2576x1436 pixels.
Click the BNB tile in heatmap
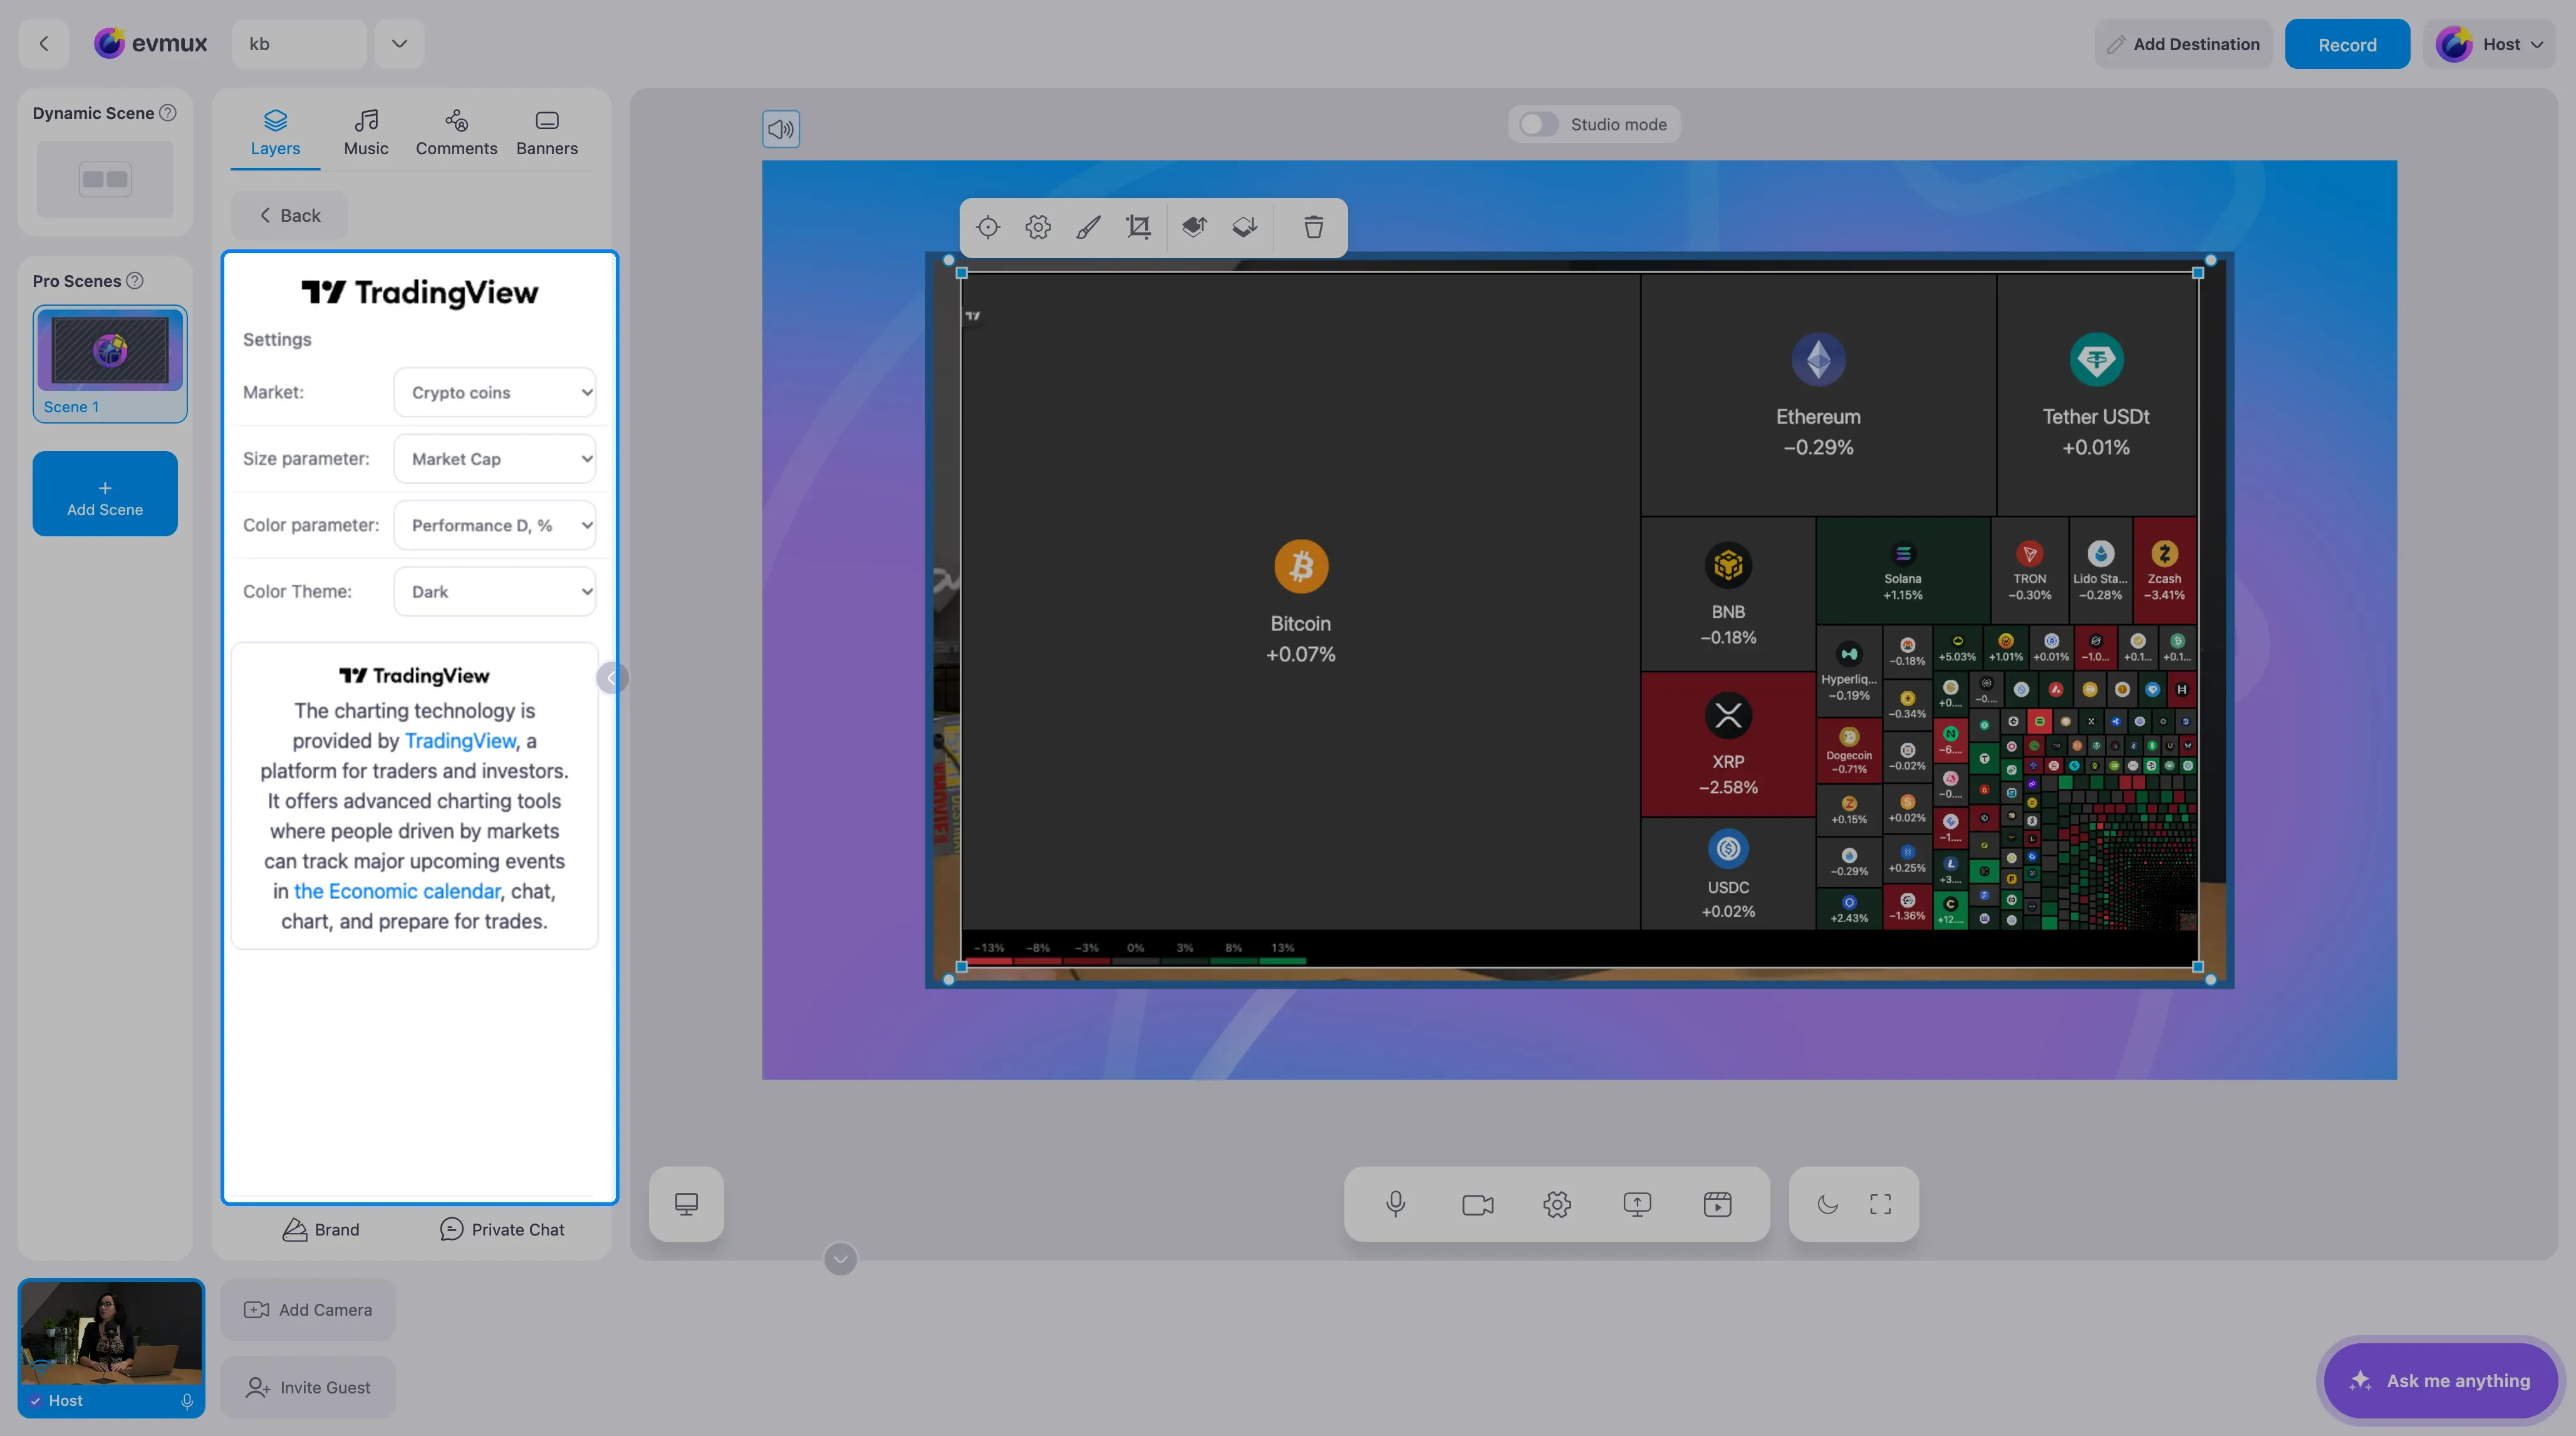(1728, 594)
